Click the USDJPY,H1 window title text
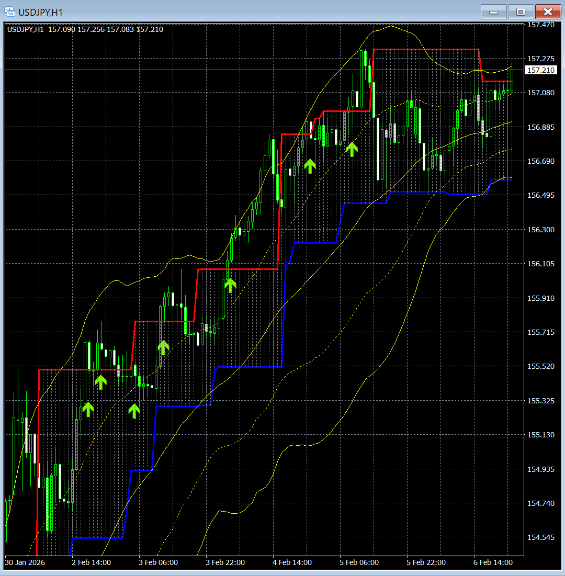The width and height of the screenshot is (565, 576). point(40,13)
